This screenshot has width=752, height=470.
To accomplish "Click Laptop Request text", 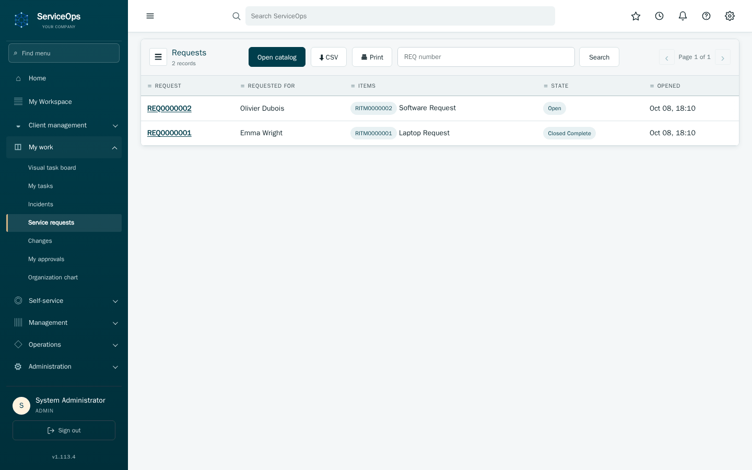I will coord(424,133).
